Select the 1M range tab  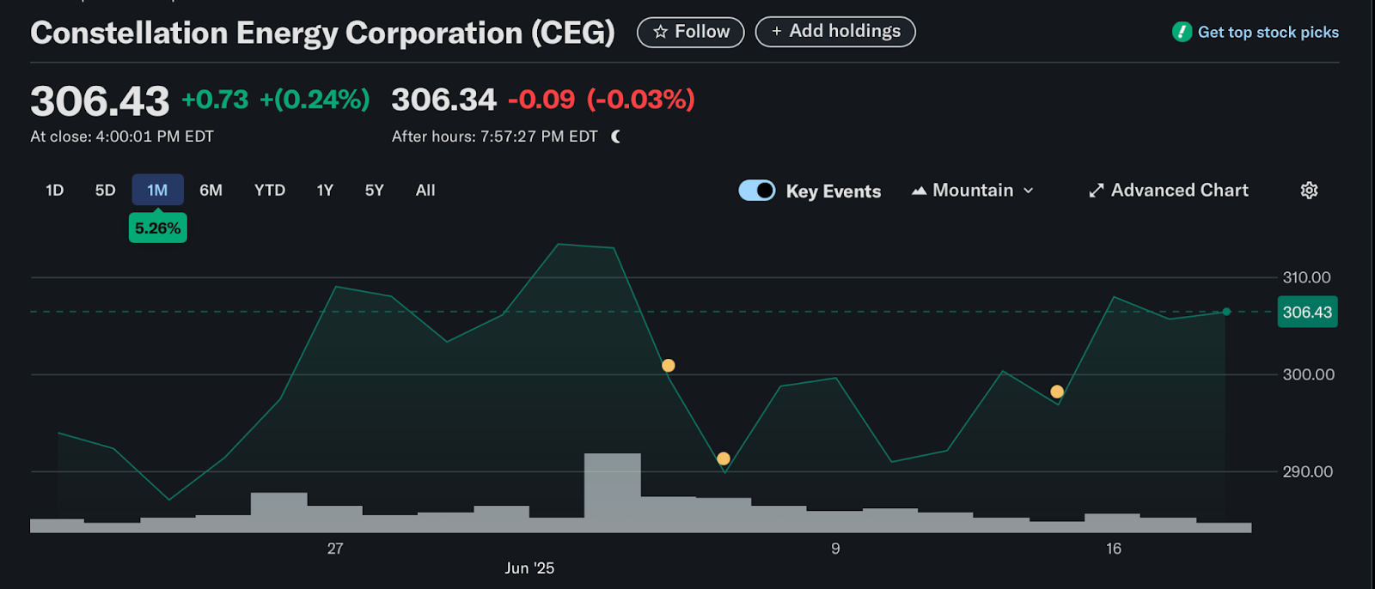pos(157,191)
